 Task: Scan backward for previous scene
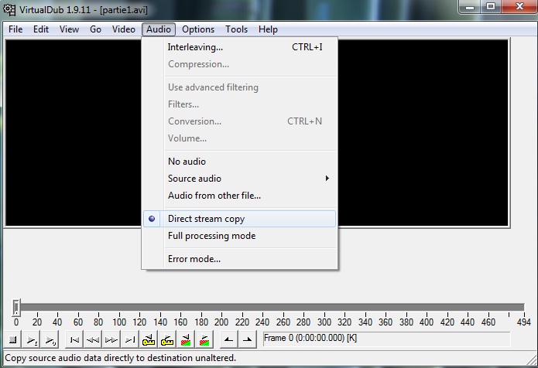click(185, 339)
